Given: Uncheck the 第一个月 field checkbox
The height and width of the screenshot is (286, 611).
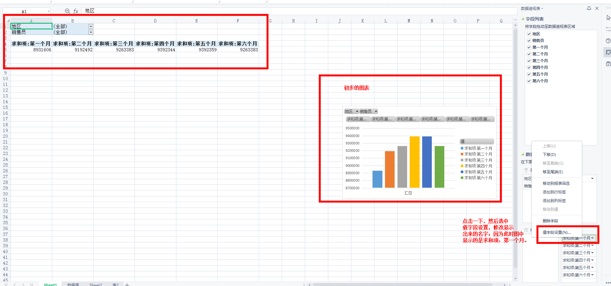Looking at the screenshot, I should (x=529, y=47).
